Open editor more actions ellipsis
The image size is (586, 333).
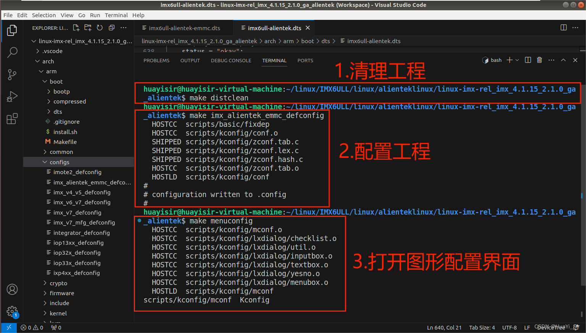pyautogui.click(x=575, y=27)
